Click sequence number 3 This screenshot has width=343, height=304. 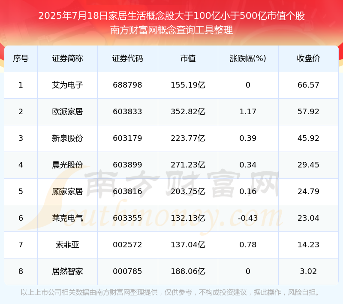coord(21,138)
